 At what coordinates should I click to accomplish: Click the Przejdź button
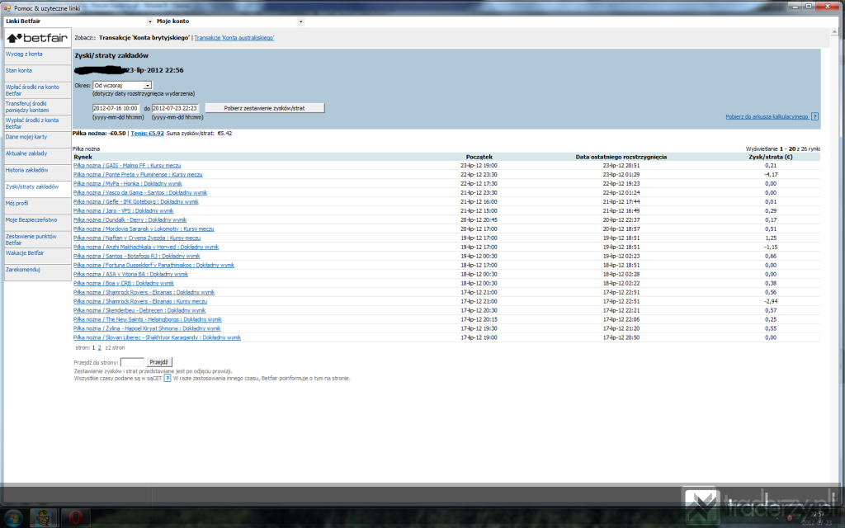(159, 362)
